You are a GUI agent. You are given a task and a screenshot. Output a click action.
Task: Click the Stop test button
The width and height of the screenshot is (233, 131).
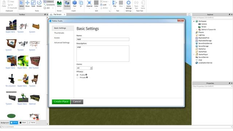pyautogui.click(x=121, y=4)
